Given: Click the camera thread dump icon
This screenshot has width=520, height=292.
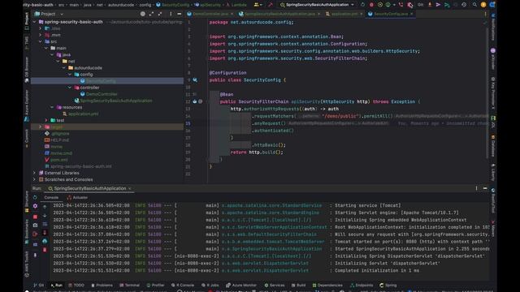Looking at the screenshot, I should click(35, 225).
